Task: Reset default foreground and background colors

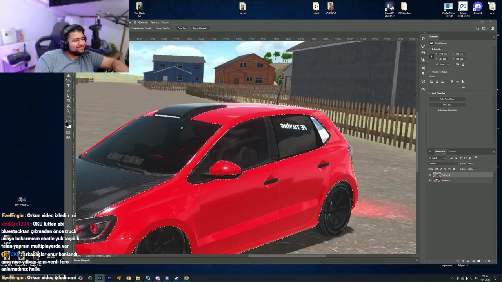Action: point(66,121)
